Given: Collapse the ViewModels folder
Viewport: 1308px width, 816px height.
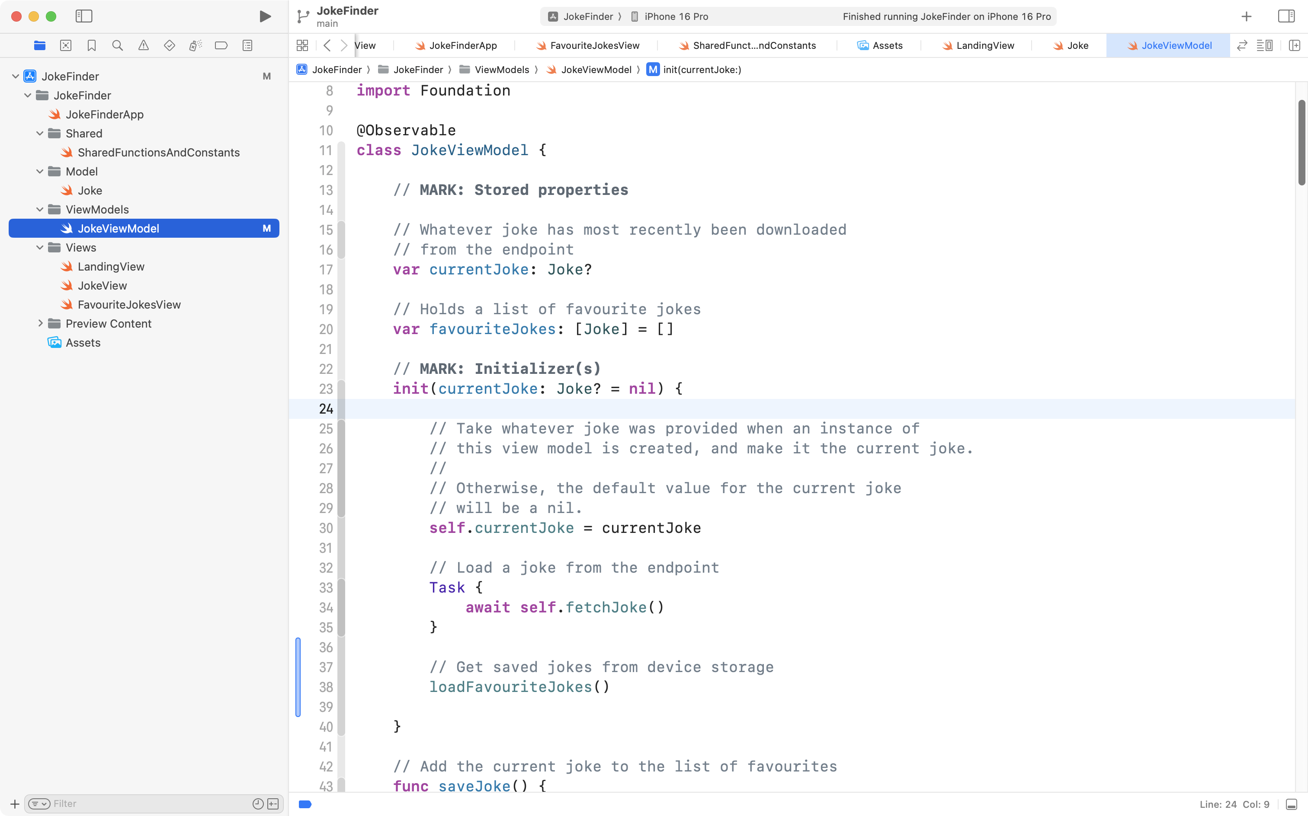Looking at the screenshot, I should (x=40, y=209).
